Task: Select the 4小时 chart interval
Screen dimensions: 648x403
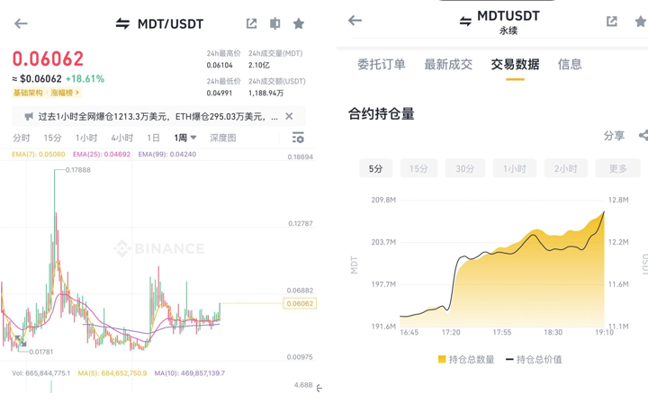Action: click(x=121, y=138)
